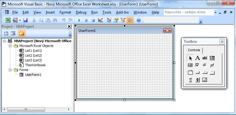Viewport: 236px width, 115px height.
Task: Click the Redo arrow icon
Action: tap(70, 20)
